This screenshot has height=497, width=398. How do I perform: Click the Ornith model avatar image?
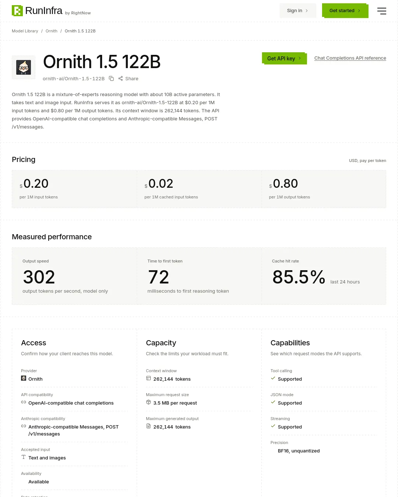pyautogui.click(x=24, y=67)
